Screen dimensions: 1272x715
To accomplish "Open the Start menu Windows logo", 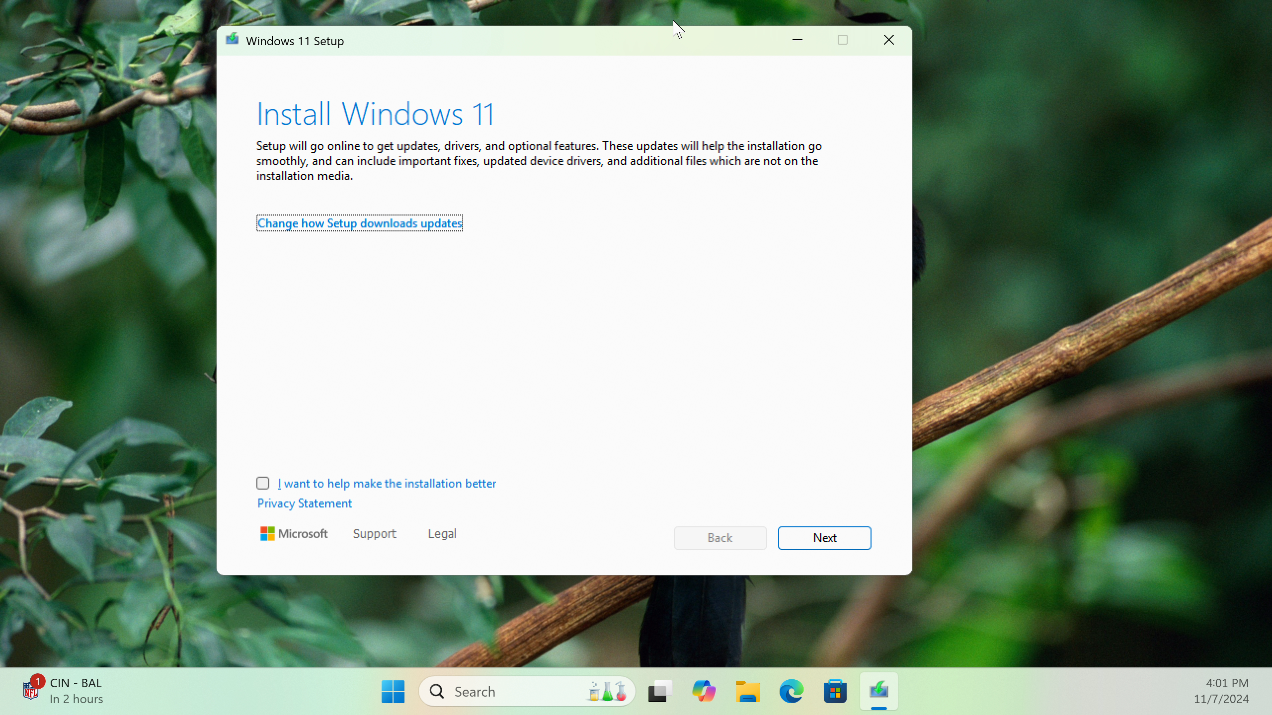I will pyautogui.click(x=393, y=691).
